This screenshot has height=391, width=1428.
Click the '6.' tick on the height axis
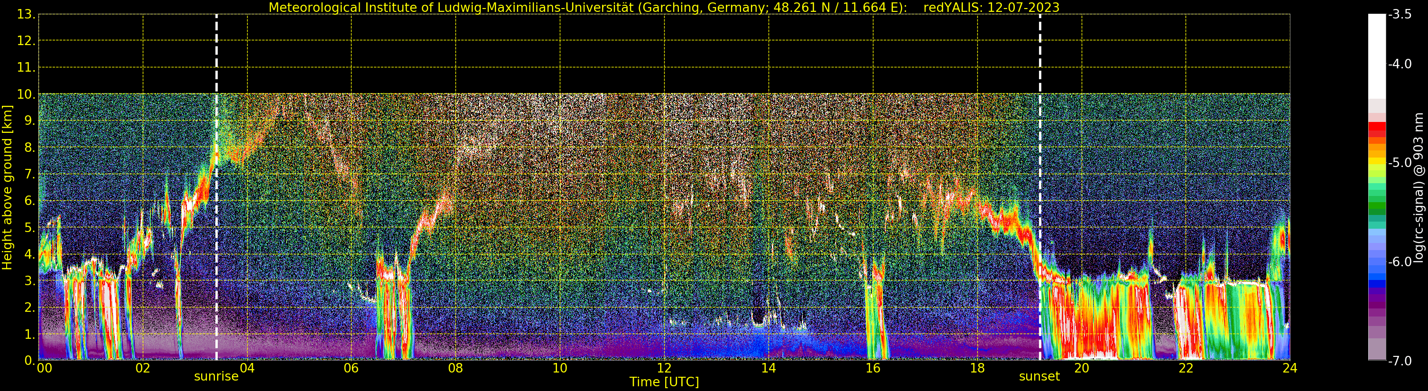(x=30, y=201)
